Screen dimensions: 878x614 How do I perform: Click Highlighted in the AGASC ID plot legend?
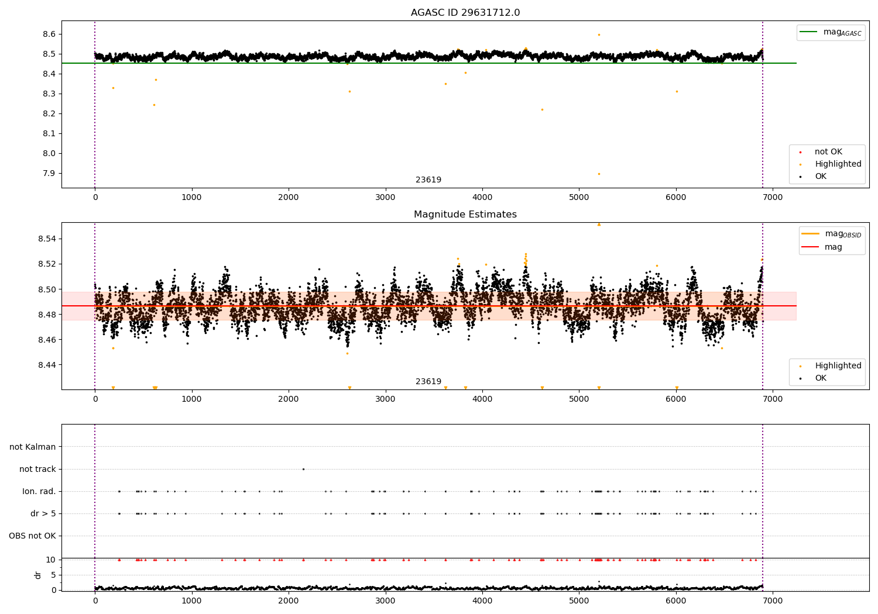click(838, 164)
